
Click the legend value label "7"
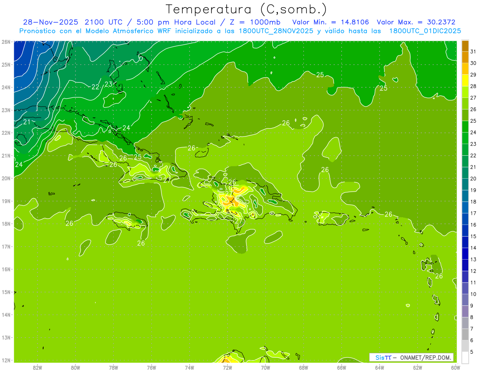click(x=471, y=329)
